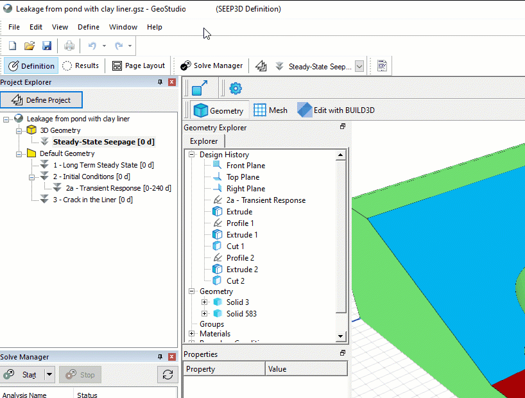525x398 pixels.
Task: Expand Solid 3 node
Action: tap(204, 302)
